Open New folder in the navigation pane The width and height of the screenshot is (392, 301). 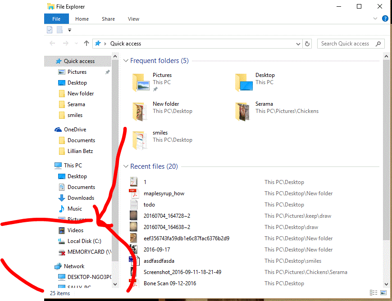(81, 94)
